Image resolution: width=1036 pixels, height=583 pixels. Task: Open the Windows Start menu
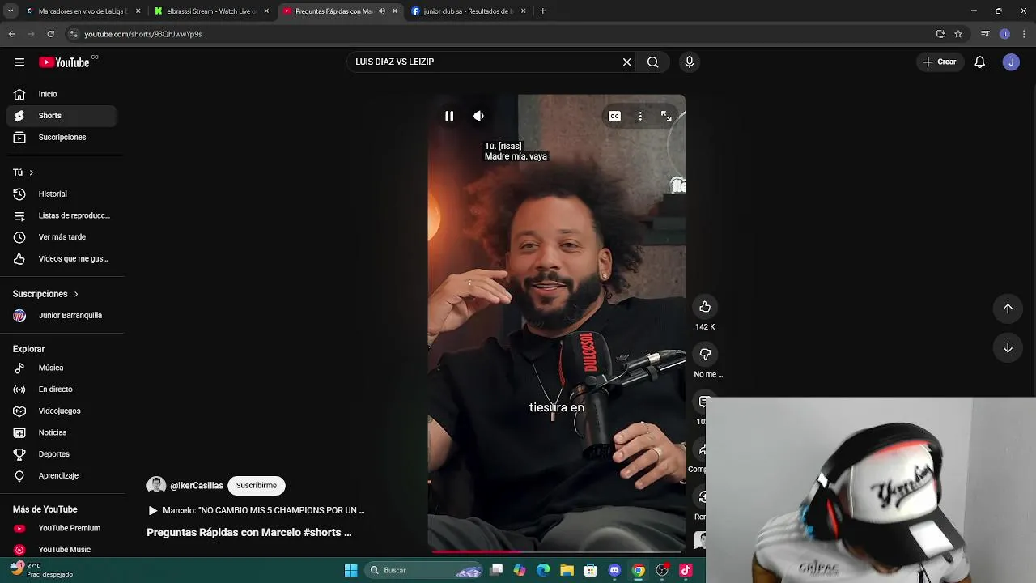point(350,570)
